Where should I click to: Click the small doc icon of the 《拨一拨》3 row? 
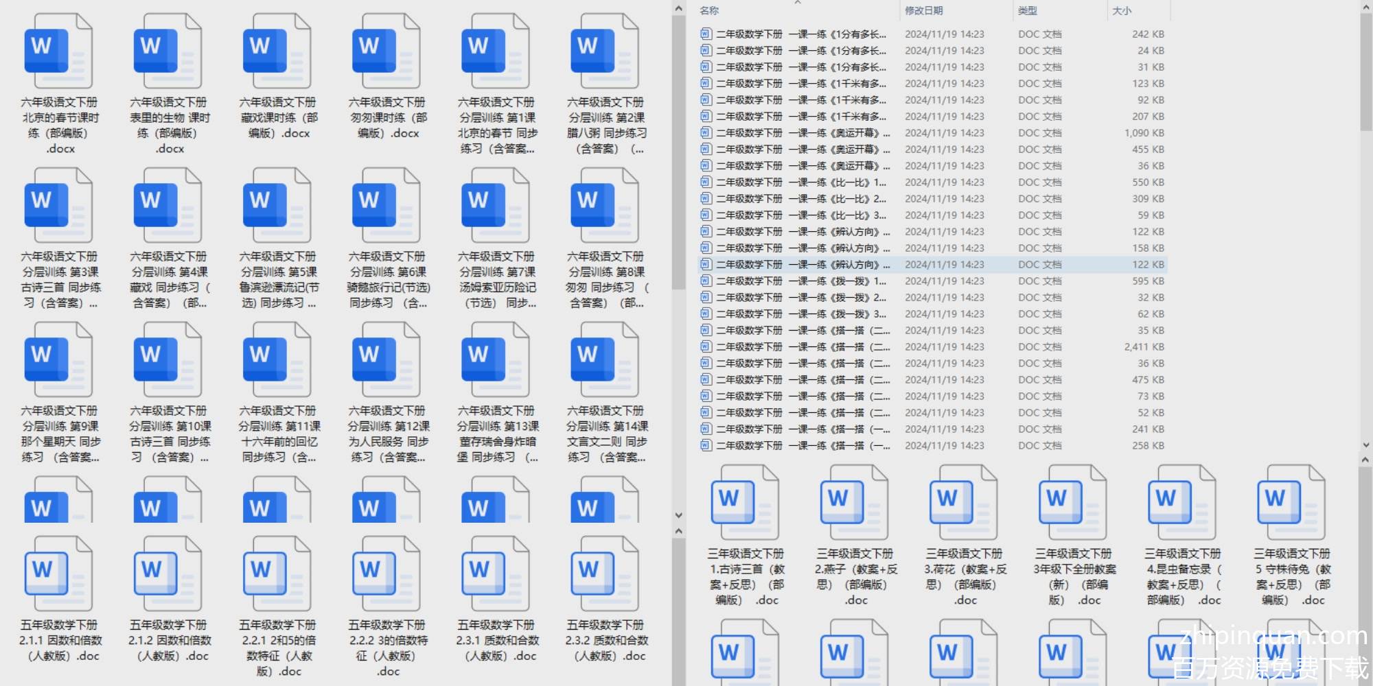point(706,314)
